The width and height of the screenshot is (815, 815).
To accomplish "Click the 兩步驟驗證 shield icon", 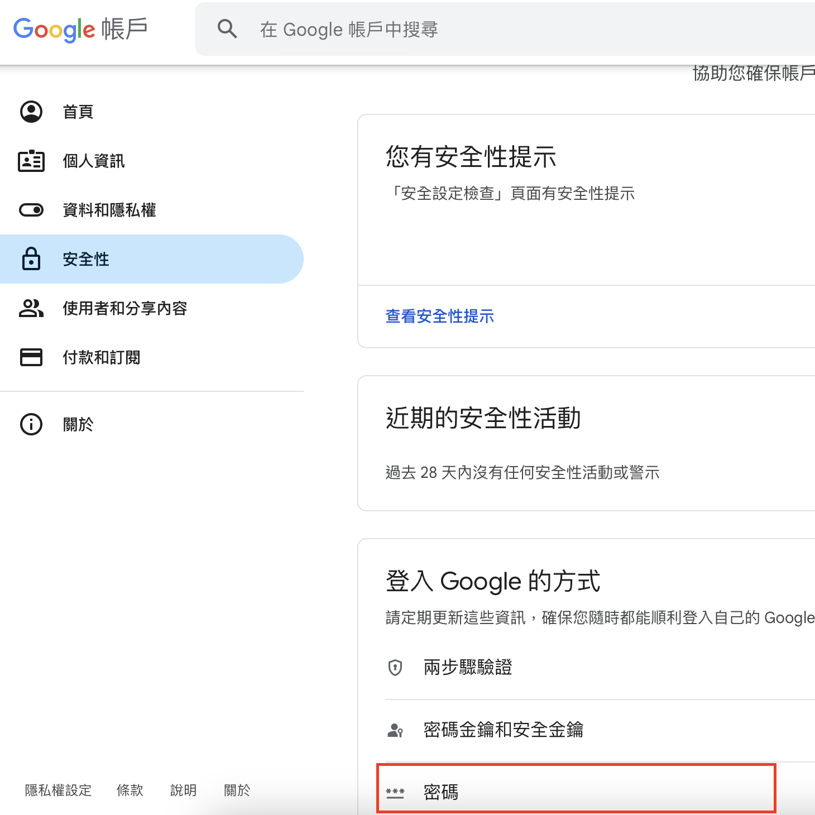I will click(395, 667).
